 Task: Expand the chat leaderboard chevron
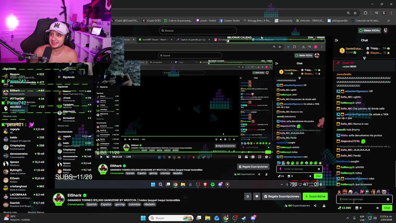[364, 58]
